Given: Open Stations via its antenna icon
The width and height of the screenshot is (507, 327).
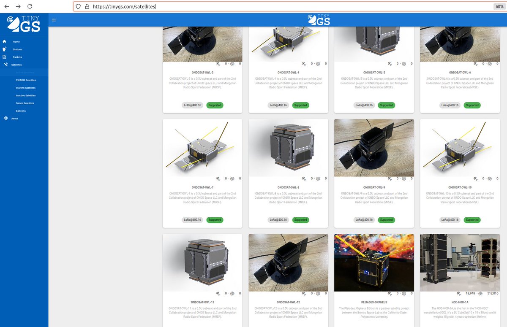Looking at the screenshot, I should (4, 49).
